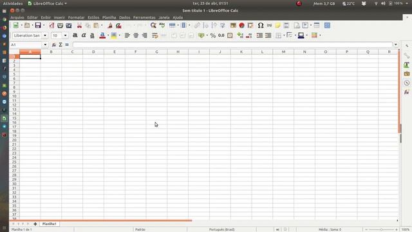Click the Sum sigma icon
The width and height of the screenshot is (412, 232).
click(61, 44)
